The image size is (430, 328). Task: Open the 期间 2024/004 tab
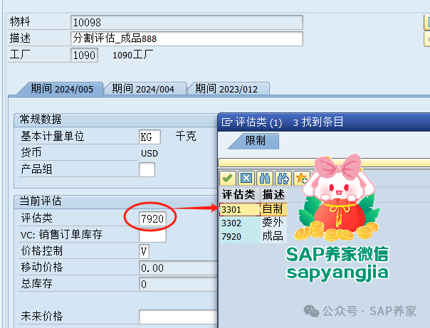(145, 89)
